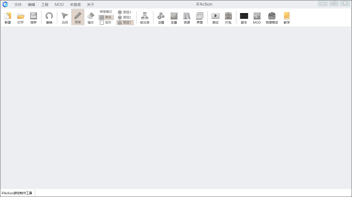This screenshot has height=197, width=352.
Task: Switch brush mode to single block (单块)
Action: [106, 17]
